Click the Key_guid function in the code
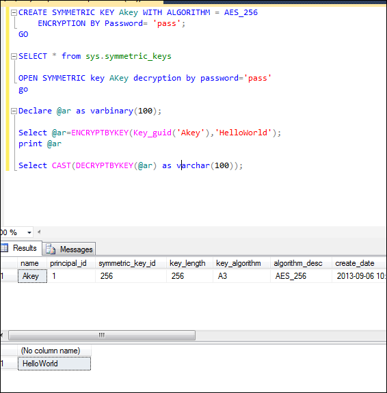Screen dimensions: 387x393 [152, 133]
